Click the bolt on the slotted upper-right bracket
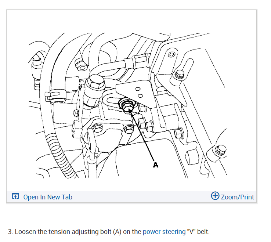The width and height of the screenshot is (271, 242). click(180, 74)
